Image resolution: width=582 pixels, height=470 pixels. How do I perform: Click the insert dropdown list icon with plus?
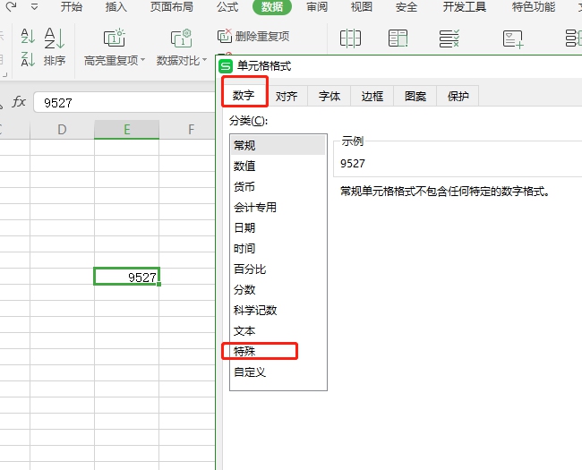pyautogui.click(x=513, y=39)
